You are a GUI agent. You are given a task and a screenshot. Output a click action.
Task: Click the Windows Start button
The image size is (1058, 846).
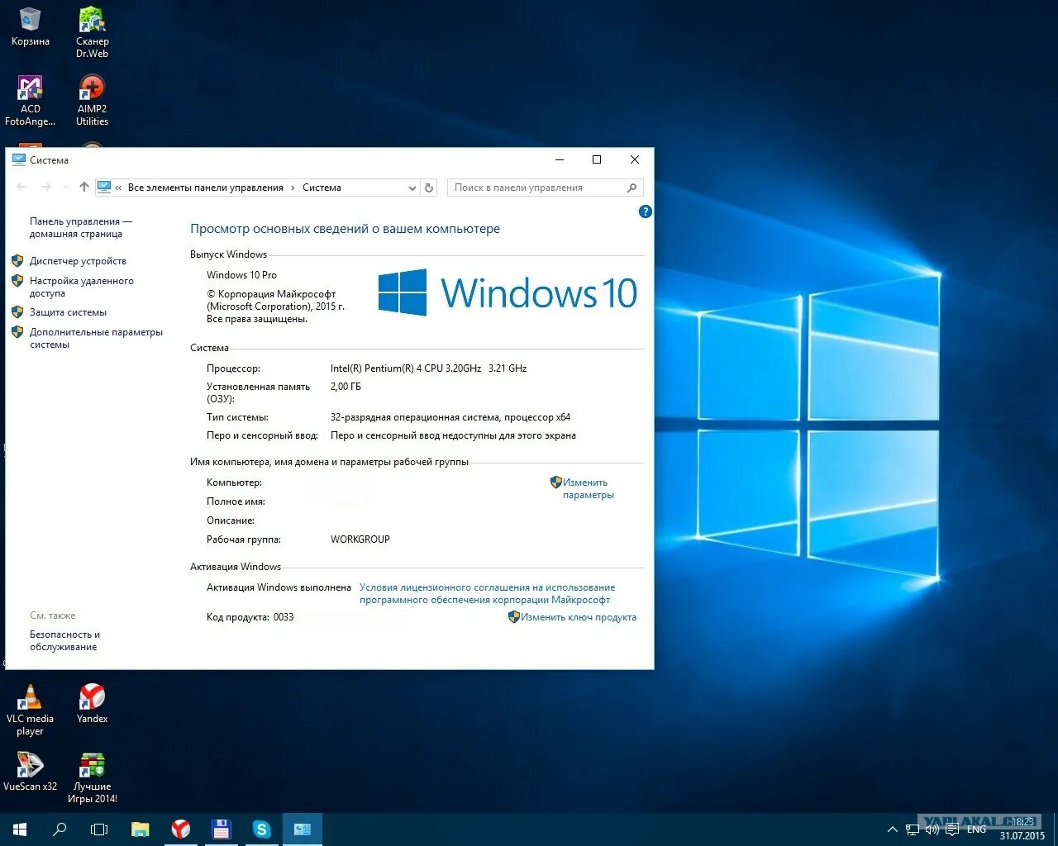coord(20,829)
